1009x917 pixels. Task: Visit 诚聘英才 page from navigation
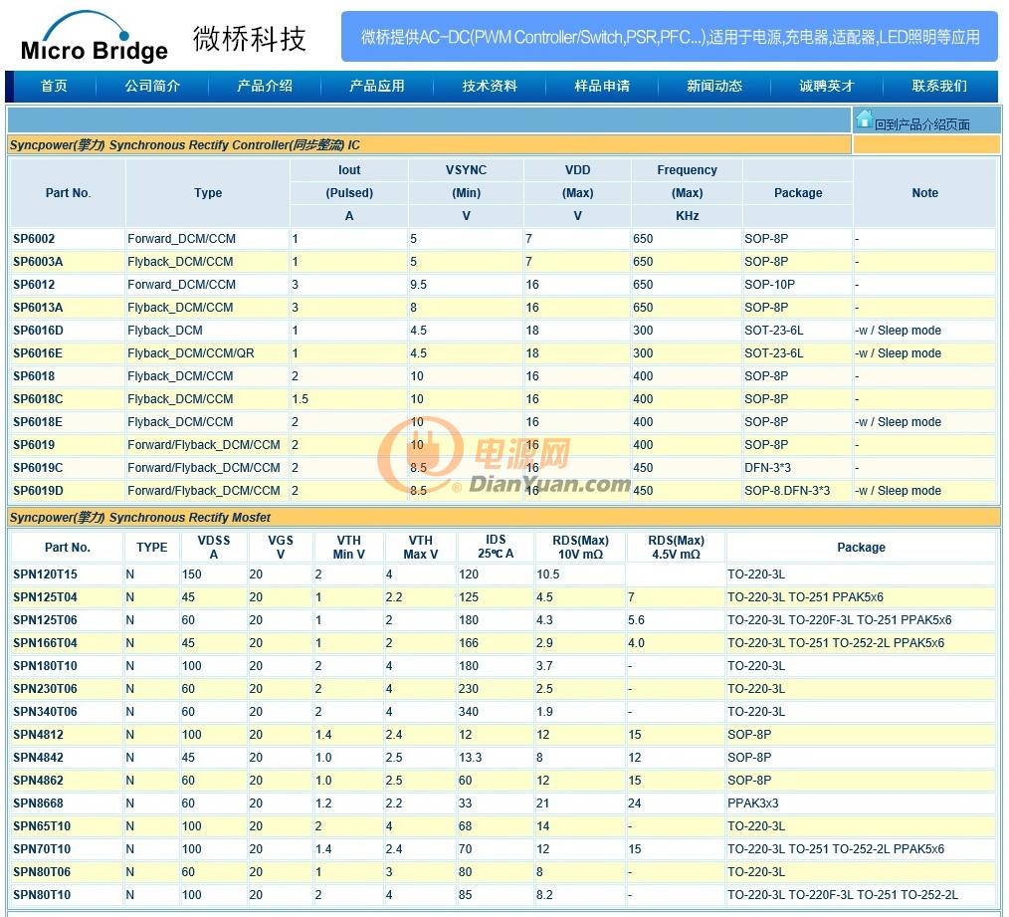827,86
